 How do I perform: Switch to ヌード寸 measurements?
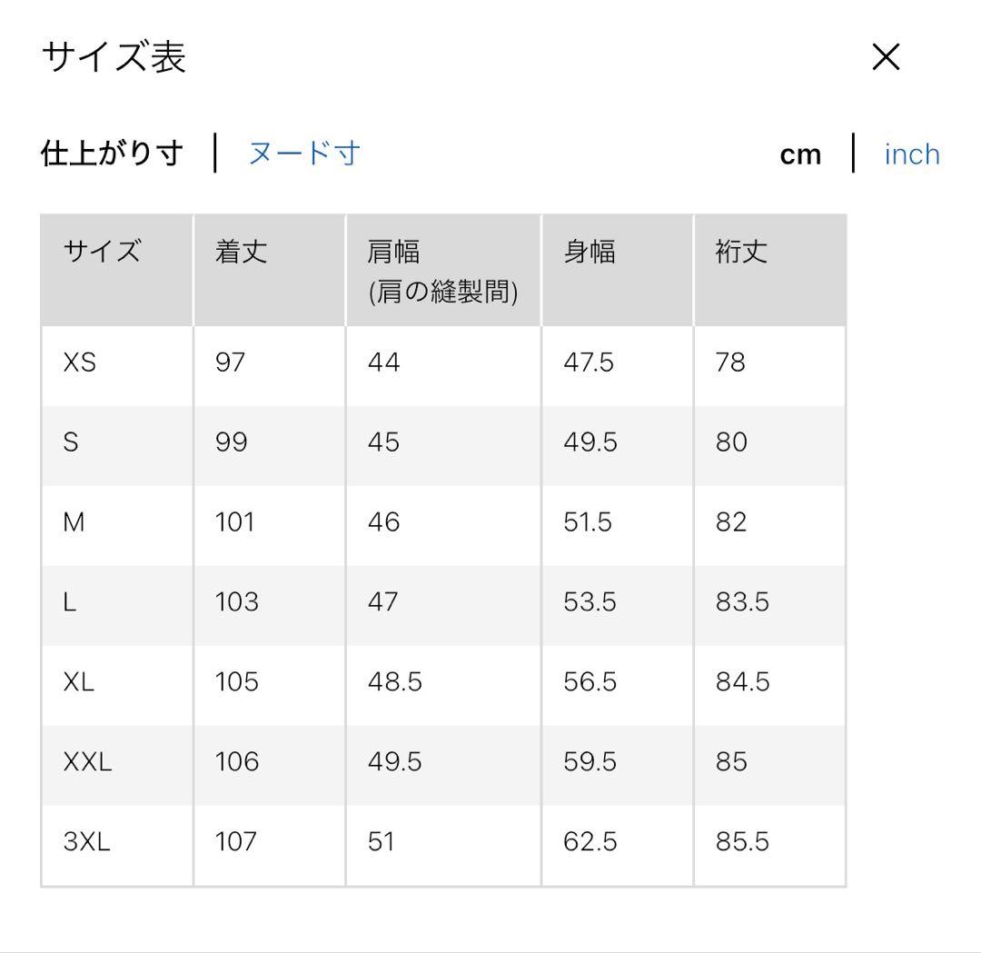click(x=303, y=153)
